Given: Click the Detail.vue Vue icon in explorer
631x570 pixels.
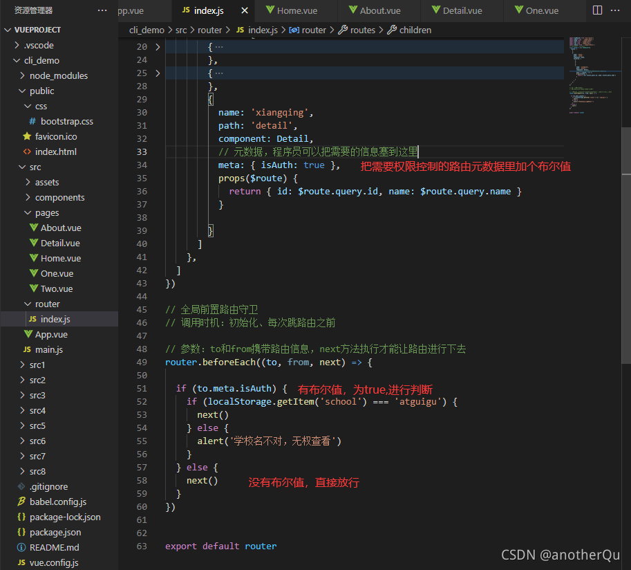Looking at the screenshot, I should (34, 243).
